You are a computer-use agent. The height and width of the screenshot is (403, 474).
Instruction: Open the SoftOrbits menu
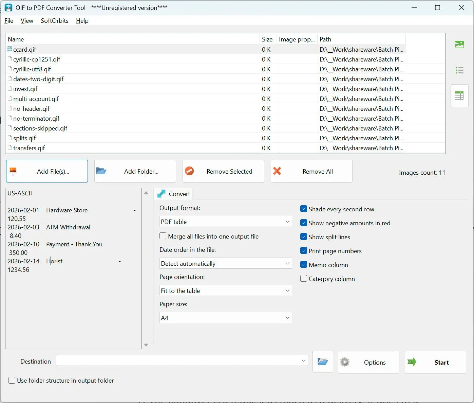coord(55,21)
